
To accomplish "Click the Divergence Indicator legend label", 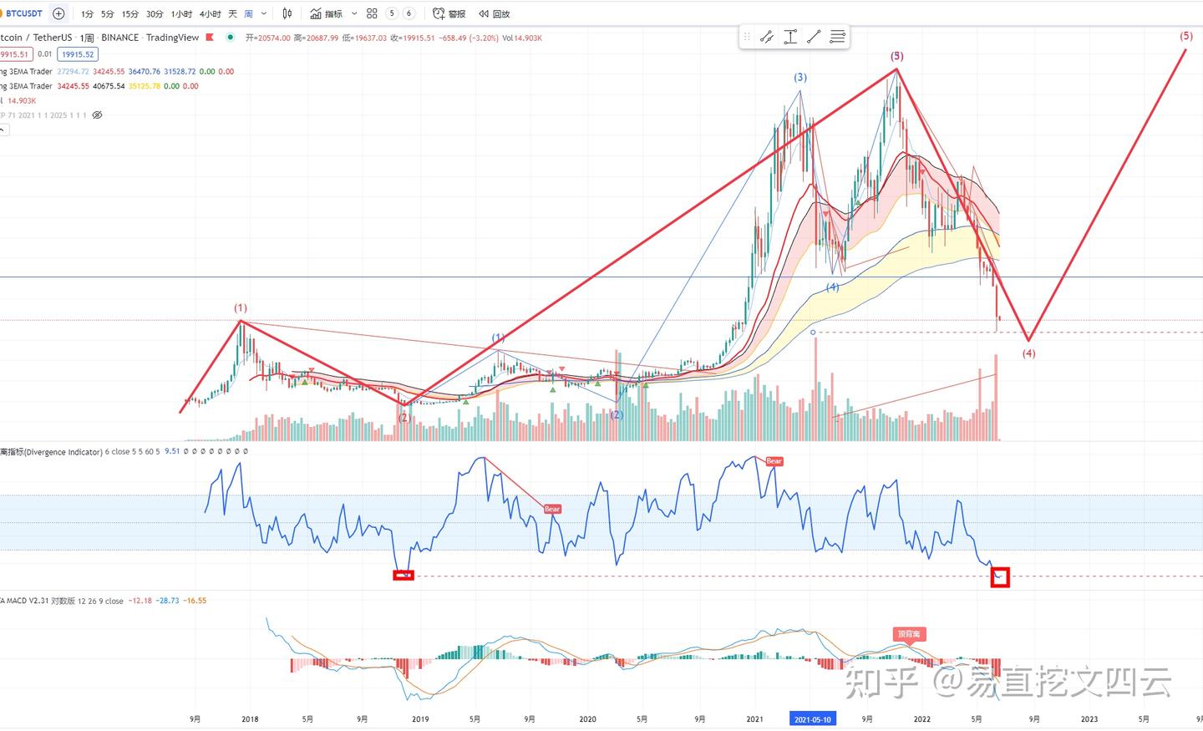I will (x=51, y=452).
